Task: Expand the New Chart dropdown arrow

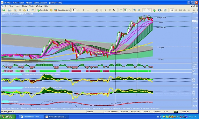Action: (6, 10)
